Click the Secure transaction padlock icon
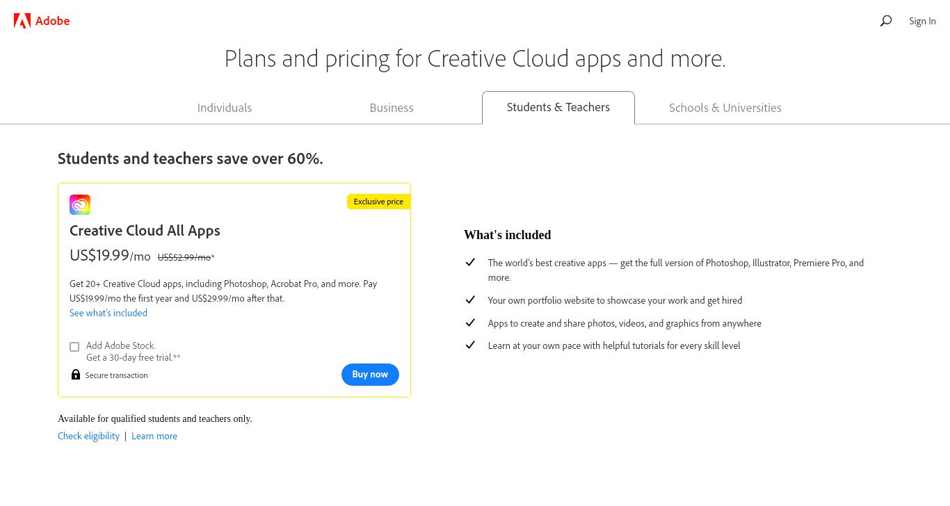950x506 pixels. point(76,375)
